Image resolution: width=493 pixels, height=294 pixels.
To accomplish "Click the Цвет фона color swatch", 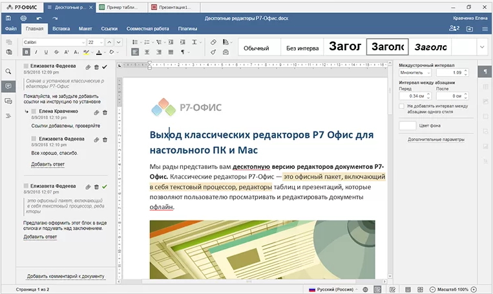I will [x=408, y=126].
